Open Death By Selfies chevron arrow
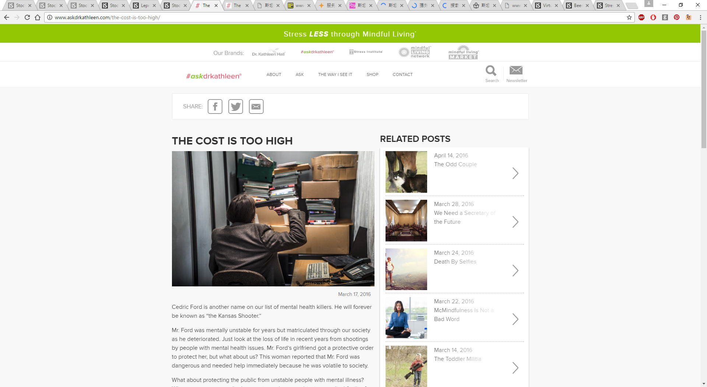 tap(516, 271)
